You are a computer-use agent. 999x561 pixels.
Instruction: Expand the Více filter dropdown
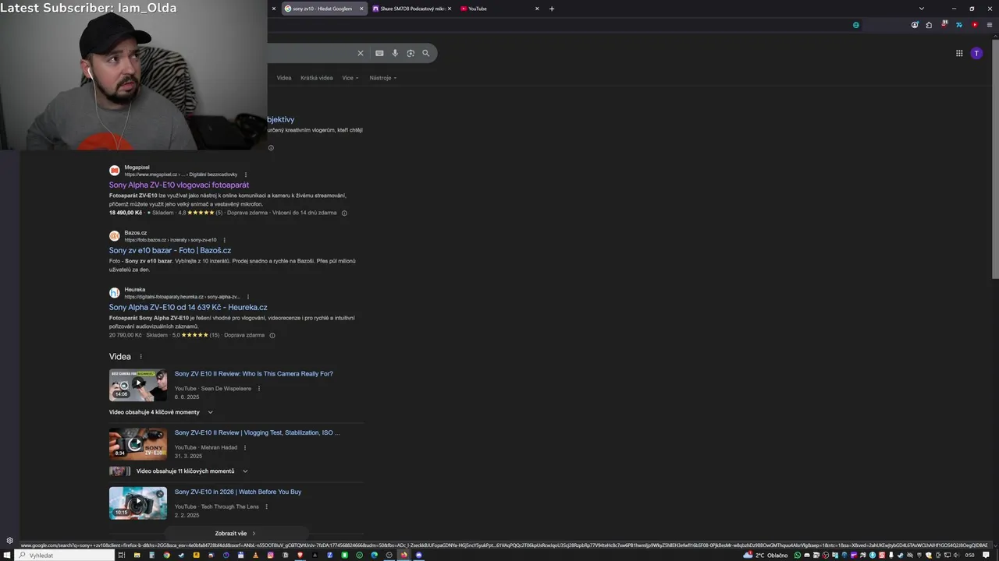(350, 78)
